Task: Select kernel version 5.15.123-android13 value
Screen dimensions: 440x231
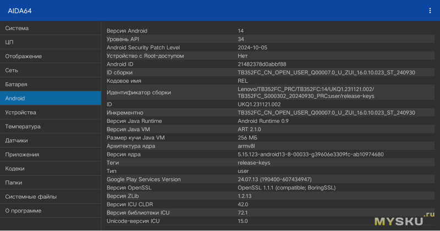Action: point(310,154)
